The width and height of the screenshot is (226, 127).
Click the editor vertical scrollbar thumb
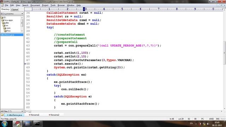[x=225, y=53]
